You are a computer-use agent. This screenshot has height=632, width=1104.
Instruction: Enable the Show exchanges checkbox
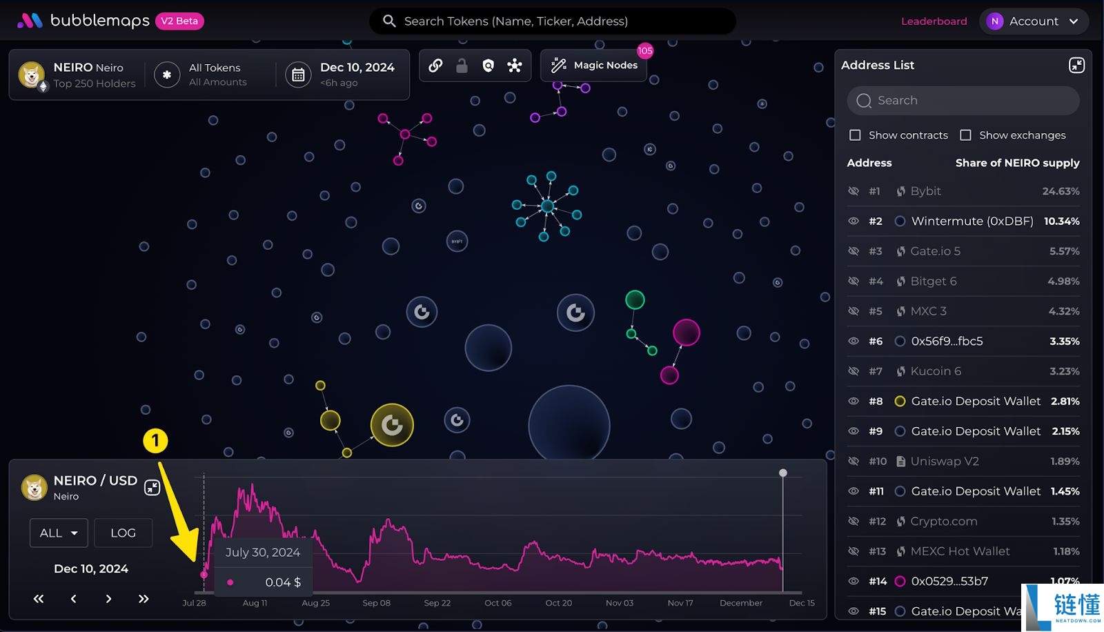click(x=965, y=135)
